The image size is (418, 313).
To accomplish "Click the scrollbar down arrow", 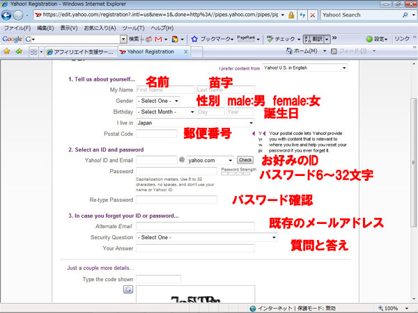I will coord(413,299).
